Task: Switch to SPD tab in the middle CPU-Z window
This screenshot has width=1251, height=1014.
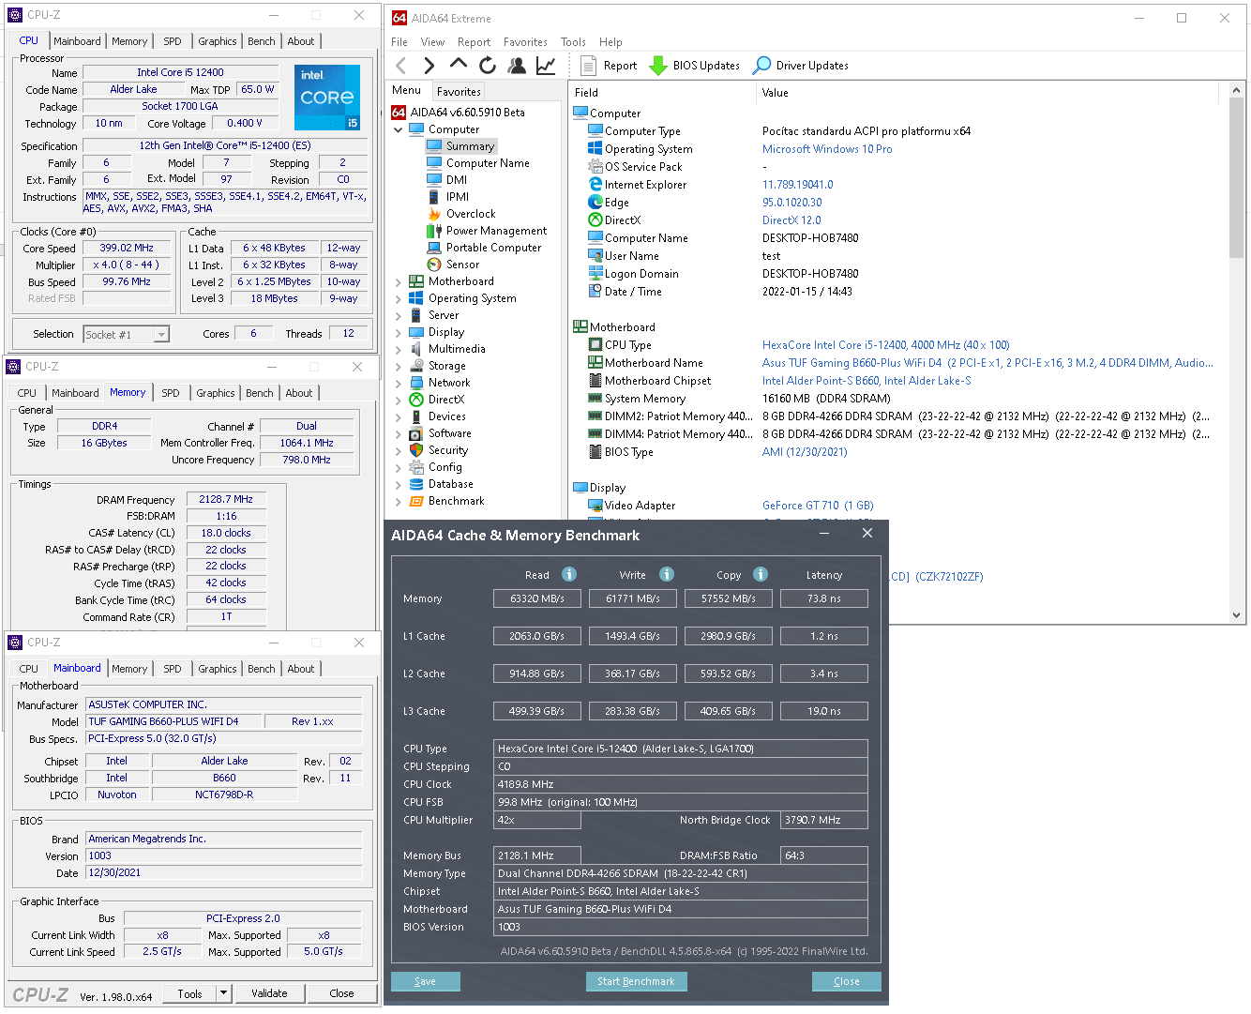Action: click(x=171, y=393)
